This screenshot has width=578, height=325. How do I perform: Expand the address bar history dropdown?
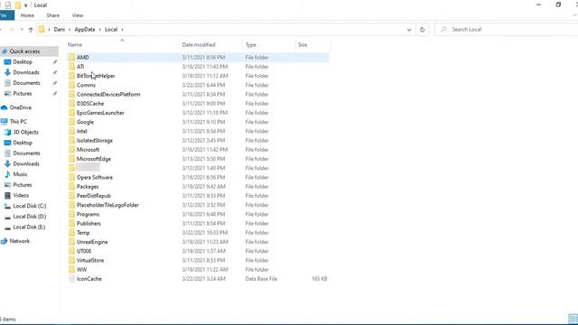point(409,30)
